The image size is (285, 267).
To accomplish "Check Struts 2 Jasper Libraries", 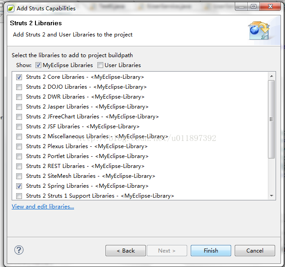I will [19, 107].
